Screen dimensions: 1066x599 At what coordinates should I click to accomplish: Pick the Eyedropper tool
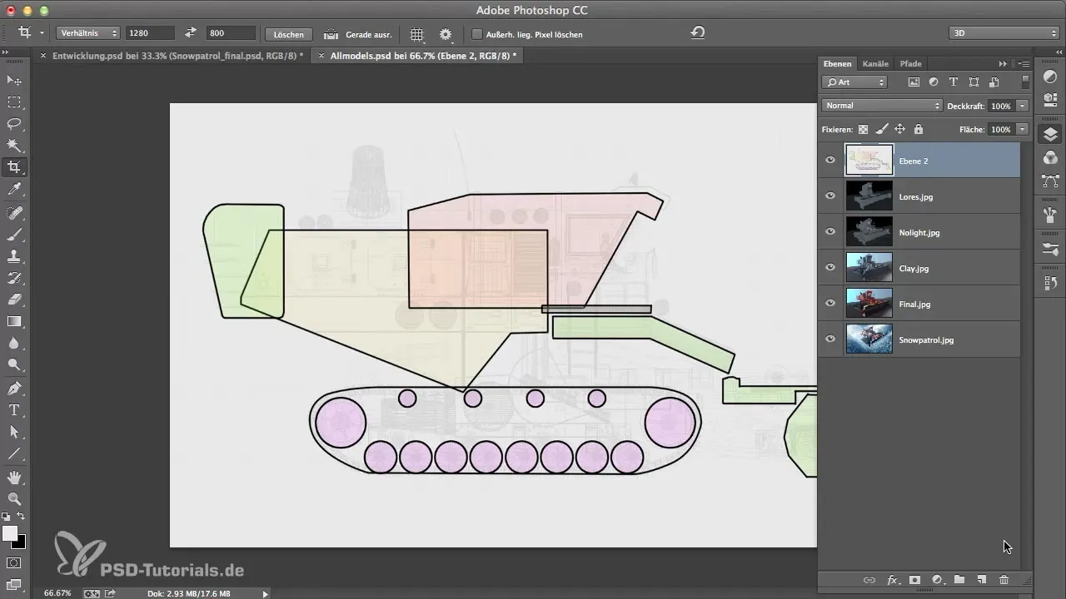[x=14, y=191]
